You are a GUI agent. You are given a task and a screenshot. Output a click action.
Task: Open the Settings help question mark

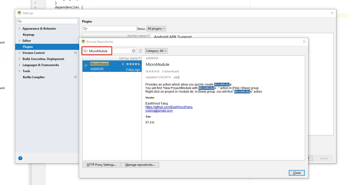pos(20,158)
